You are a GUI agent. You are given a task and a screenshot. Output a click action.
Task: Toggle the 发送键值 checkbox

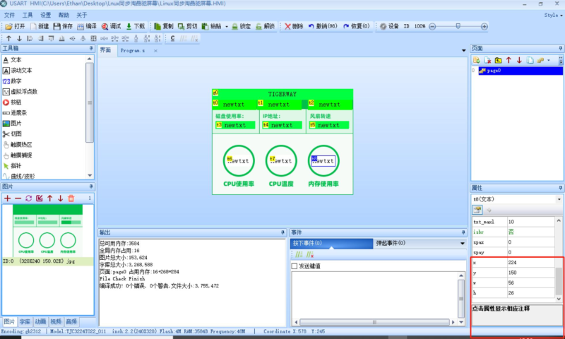[295, 266]
